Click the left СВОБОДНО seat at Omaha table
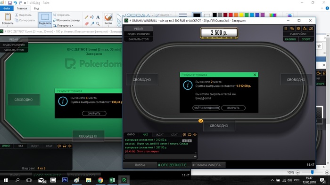 (142, 80)
